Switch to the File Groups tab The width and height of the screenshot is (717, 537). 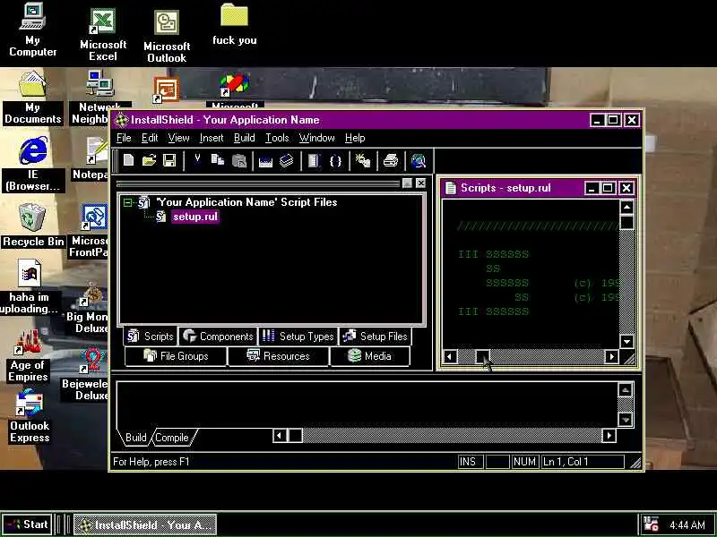coord(176,356)
